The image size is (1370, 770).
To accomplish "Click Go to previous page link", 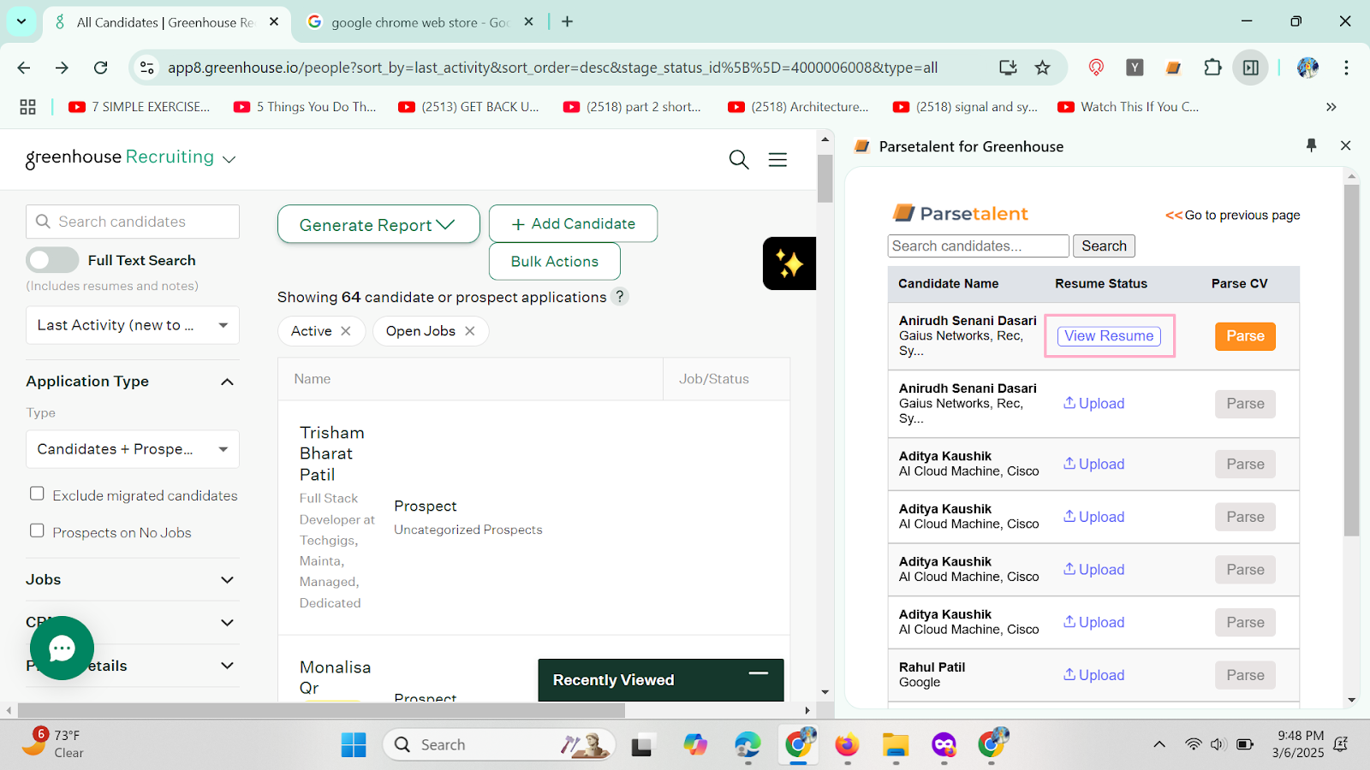I will (1232, 215).
